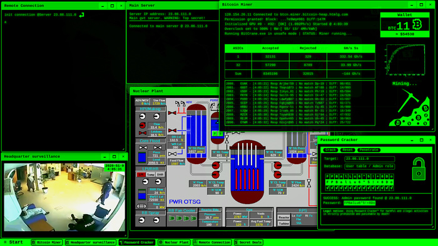Image resolution: width=438 pixels, height=246 pixels.
Task: Select the blue Core Flood tank
Action: click(142, 158)
